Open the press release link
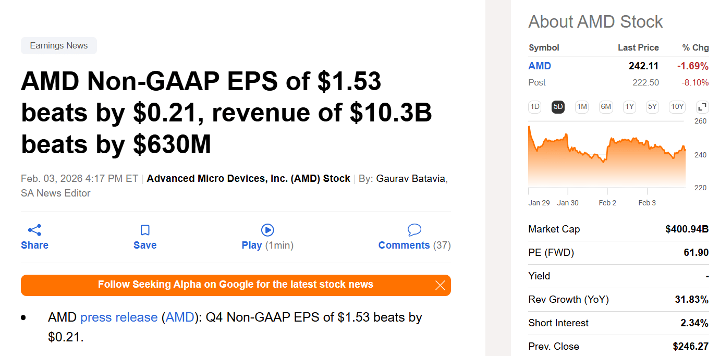Viewport: 720px width, 356px height. pyautogui.click(x=119, y=317)
